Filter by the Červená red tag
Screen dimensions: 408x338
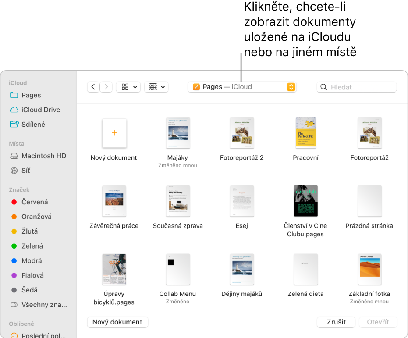29,202
